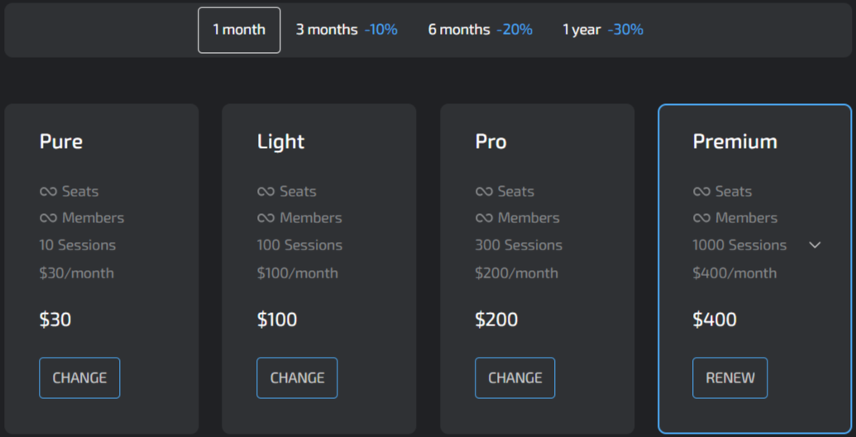Click the infinity Members icon in Pro

pos(484,218)
